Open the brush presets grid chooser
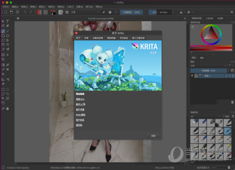Image resolution: width=235 pixels, height=170 pixels. click(67, 12)
